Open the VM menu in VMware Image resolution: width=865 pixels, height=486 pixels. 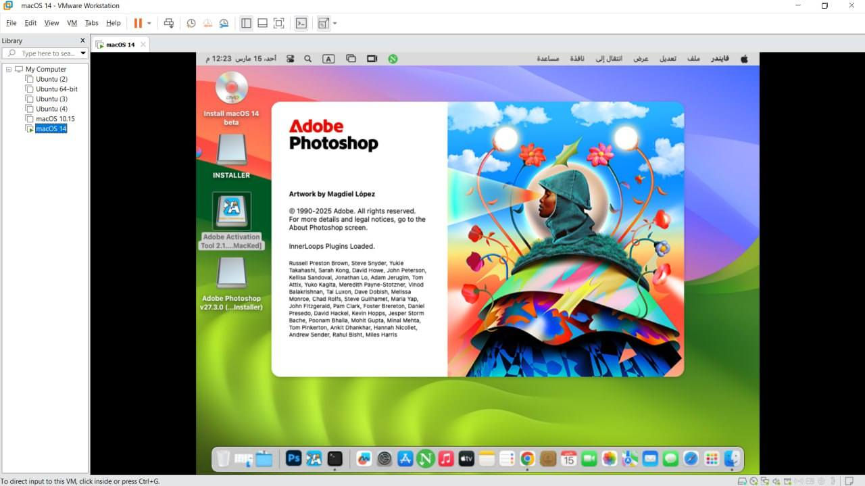coord(72,23)
